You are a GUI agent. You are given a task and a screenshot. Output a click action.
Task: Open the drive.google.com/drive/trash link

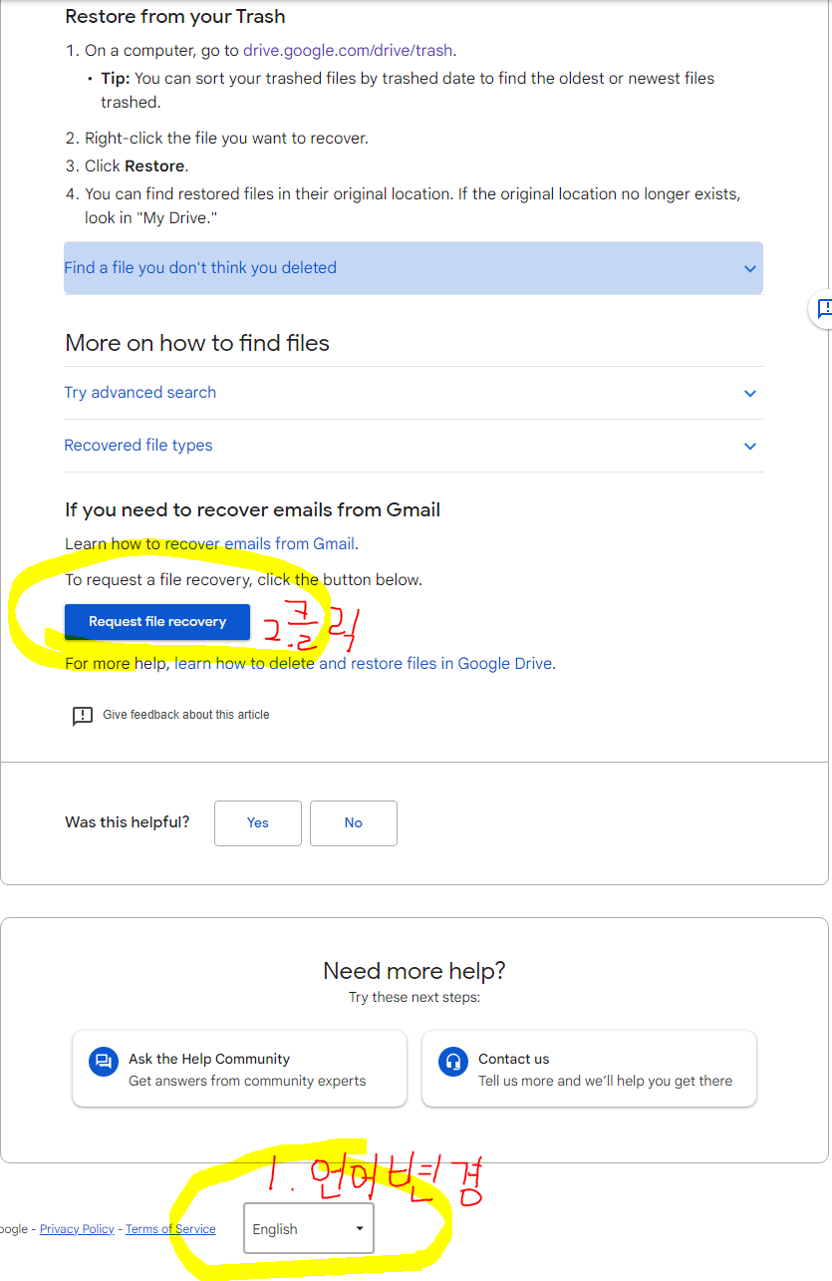(x=349, y=50)
